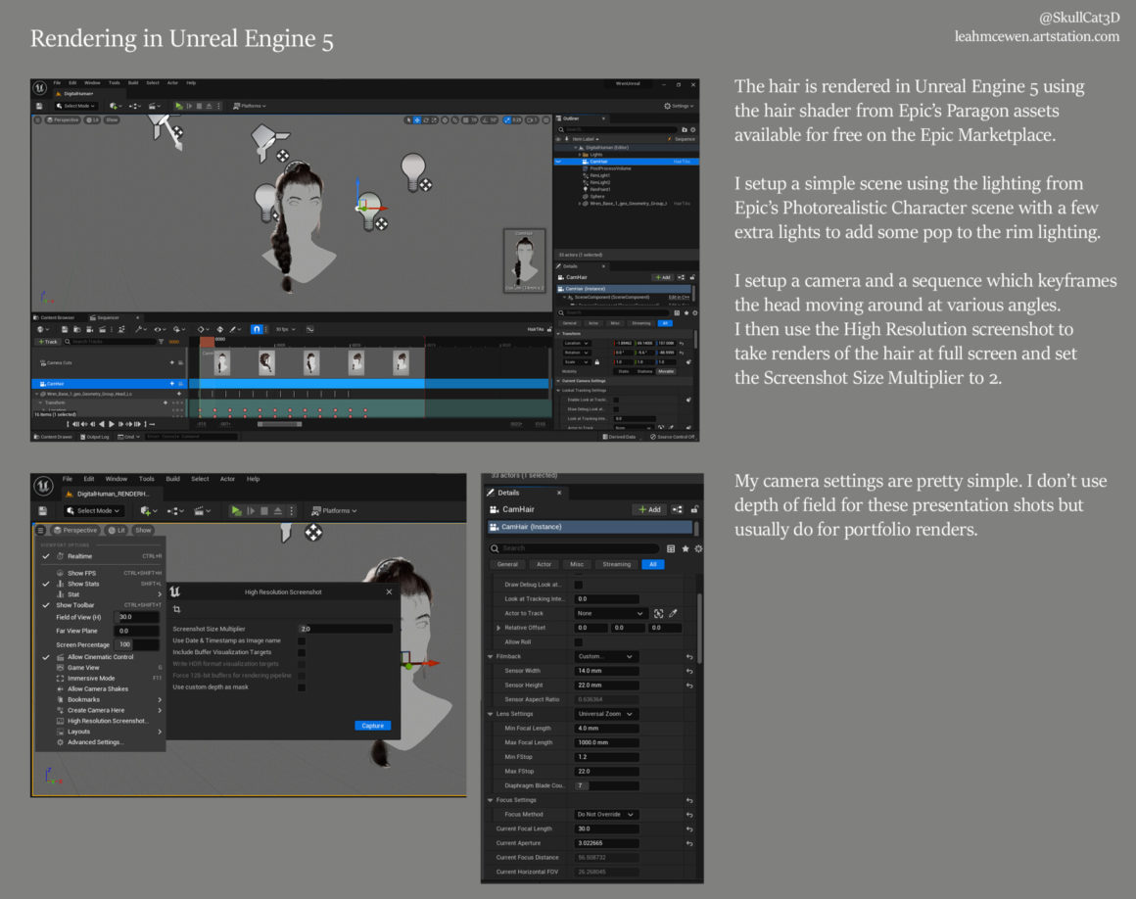The width and height of the screenshot is (1136, 899).
Task: Open Cinematics clapperboard dropdown, bottom-left editor
Action: click(x=202, y=511)
